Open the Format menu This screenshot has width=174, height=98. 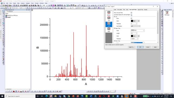pos(37,3)
